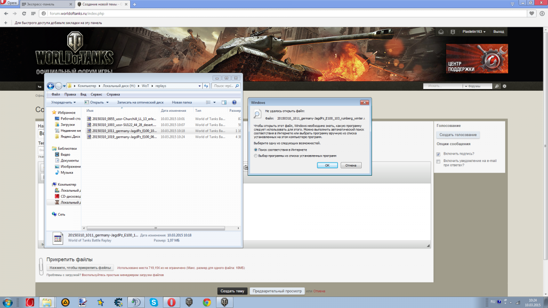548x308 pixels.
Task: Click the forum messages envelope icon
Action: (441, 32)
